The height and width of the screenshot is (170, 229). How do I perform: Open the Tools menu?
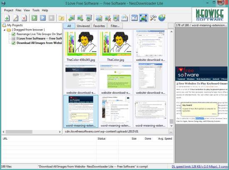click(36, 10)
